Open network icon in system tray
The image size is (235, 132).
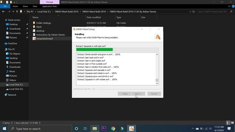point(206,129)
